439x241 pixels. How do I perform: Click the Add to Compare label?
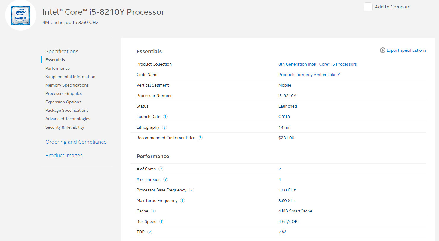(x=392, y=7)
